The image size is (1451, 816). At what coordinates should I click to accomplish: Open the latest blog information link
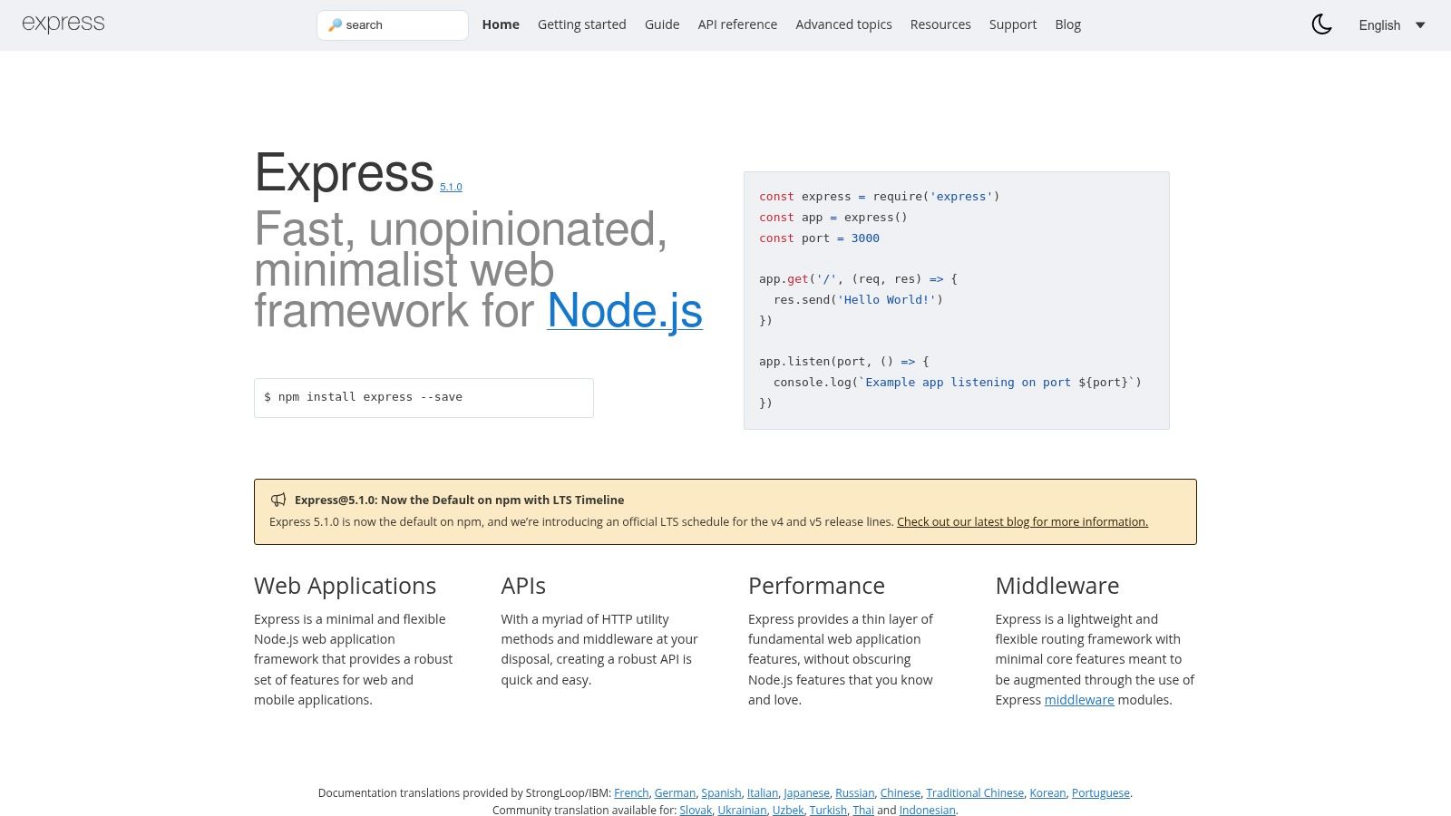point(1022,521)
